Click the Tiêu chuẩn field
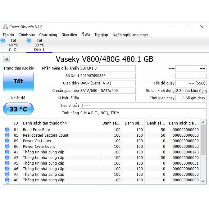This screenshot has height=209, width=209. (x=143, y=106)
